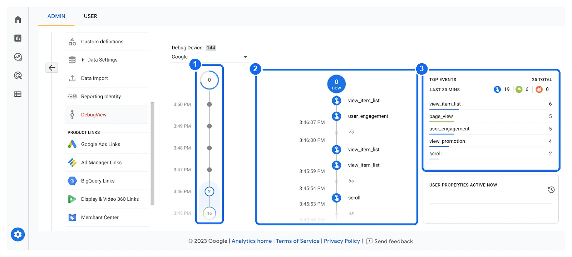Open user properties history clock icon
This screenshot has height=257, width=572.
[551, 190]
